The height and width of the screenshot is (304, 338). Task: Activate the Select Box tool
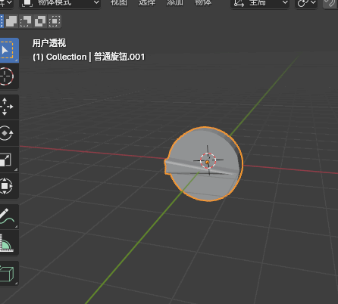coord(9,50)
